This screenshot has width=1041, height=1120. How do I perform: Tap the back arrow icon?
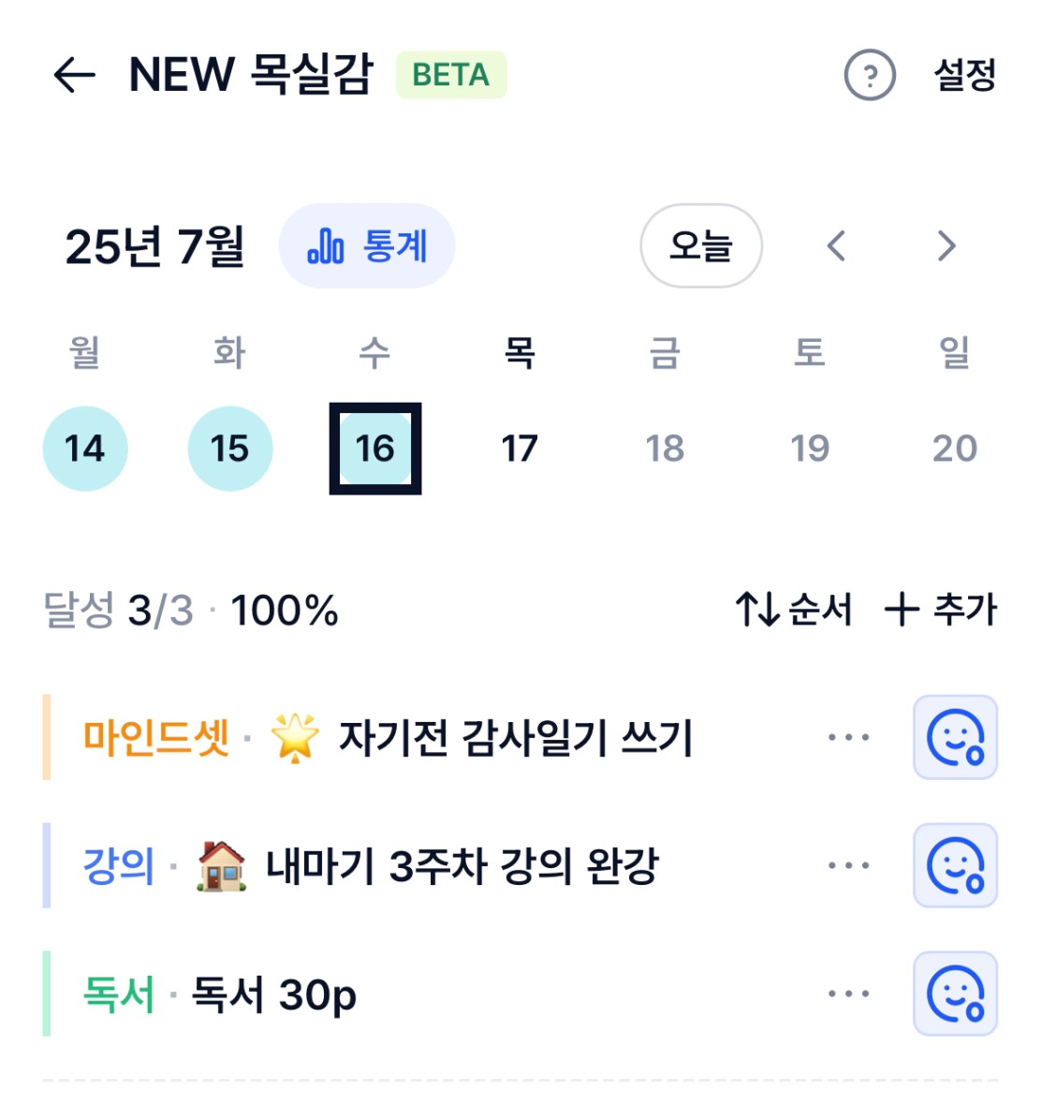click(x=74, y=74)
